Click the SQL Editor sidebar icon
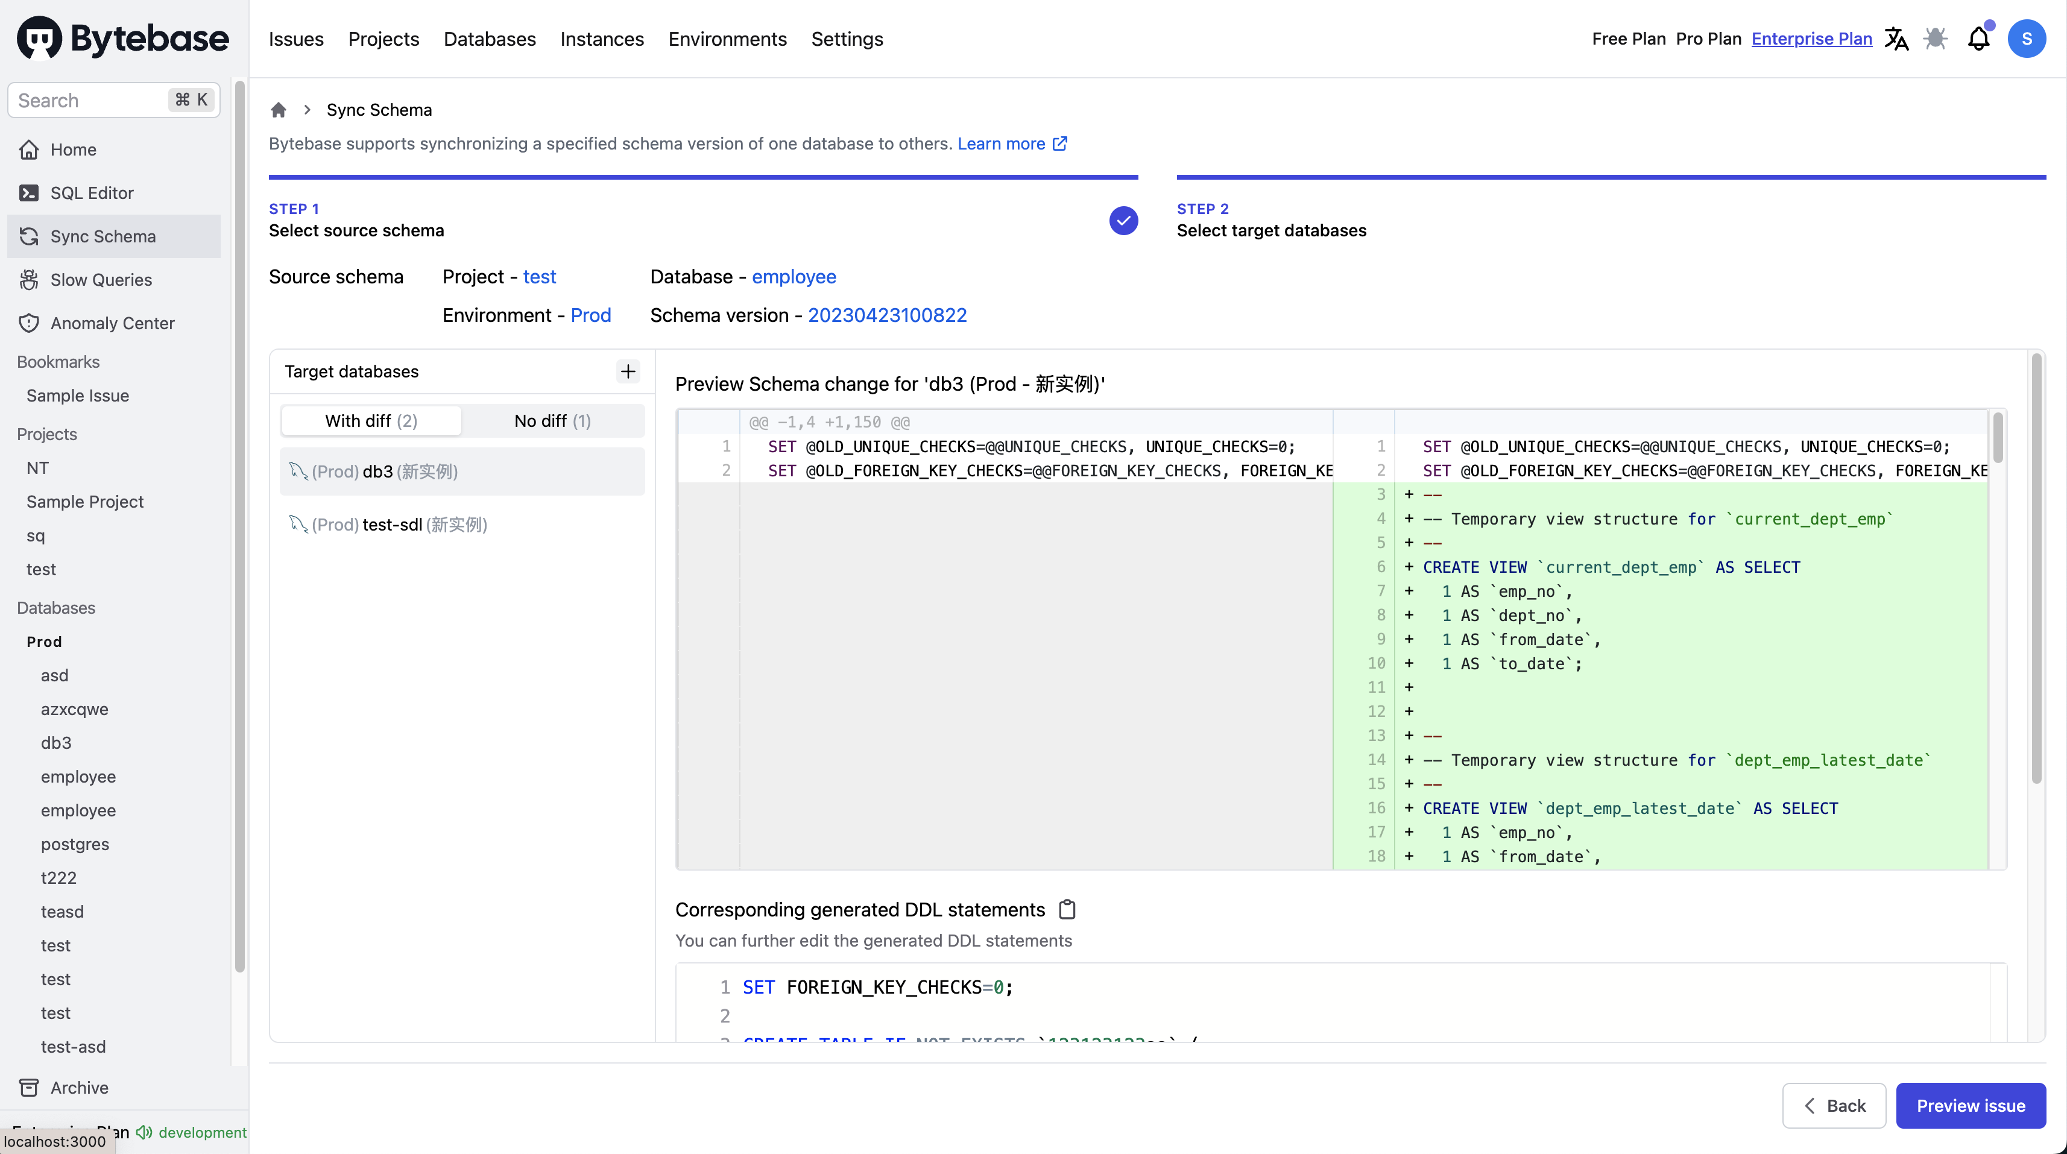Viewport: 2067px width, 1154px height. [28, 192]
